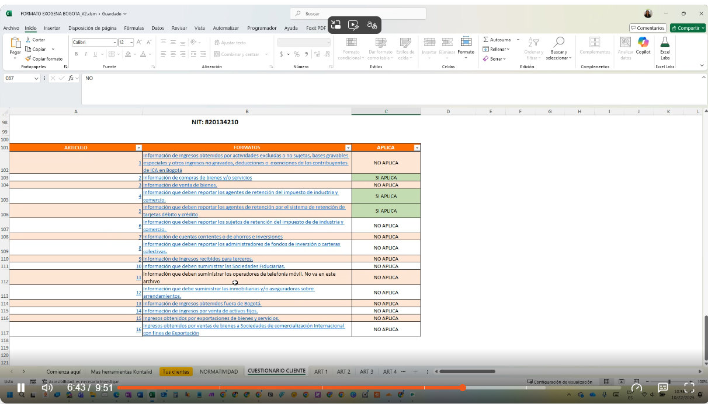
Task: Click the Compartir button
Action: tap(688, 28)
